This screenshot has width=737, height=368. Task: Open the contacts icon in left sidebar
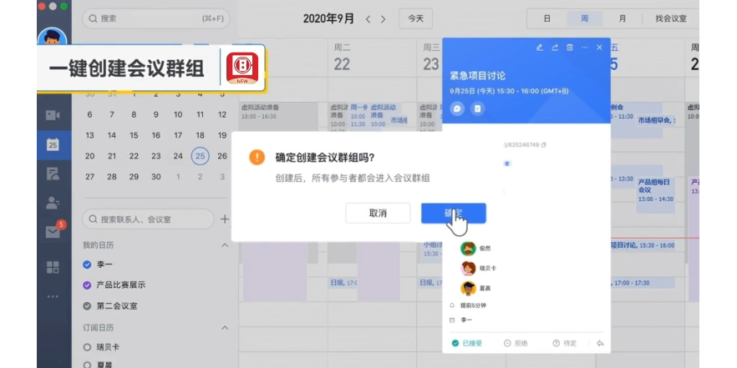53,202
